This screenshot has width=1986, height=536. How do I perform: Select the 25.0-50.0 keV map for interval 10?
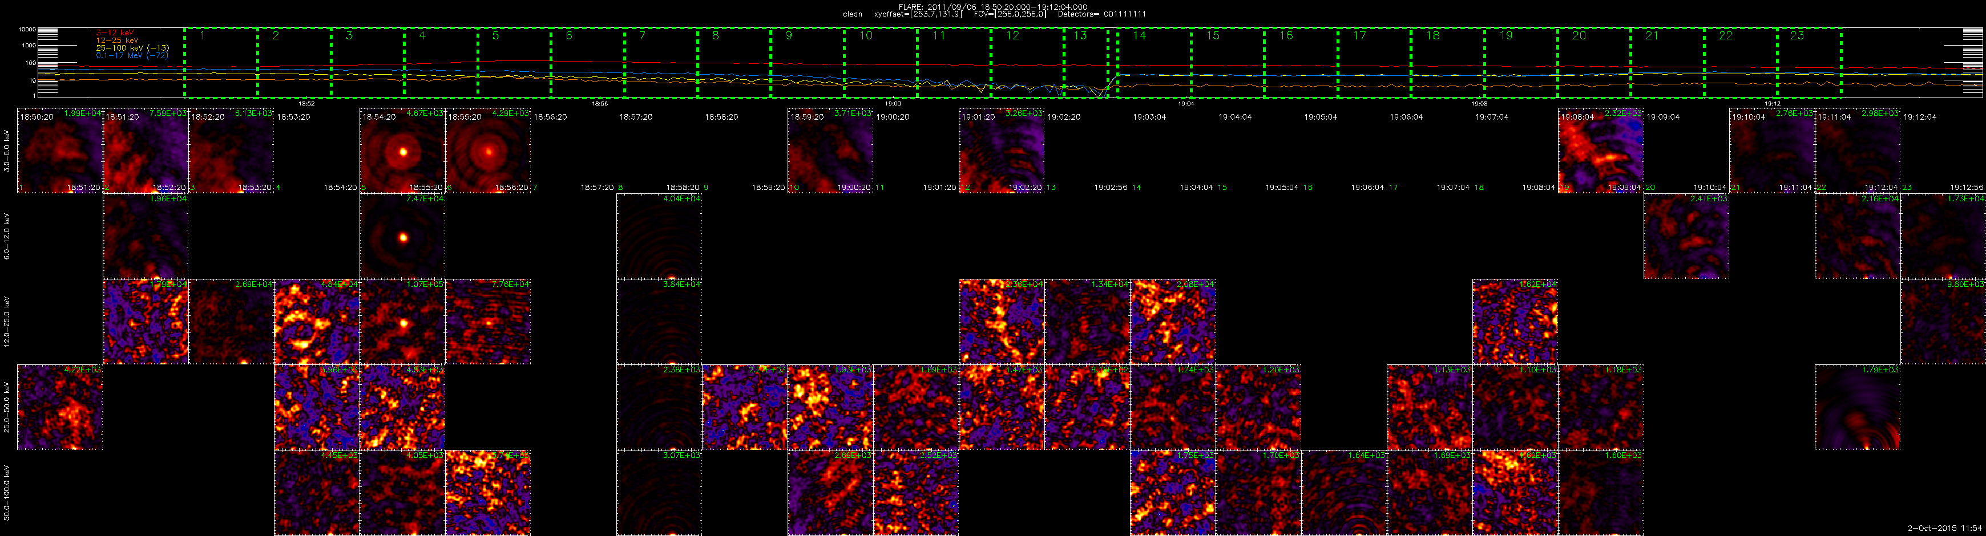830,407
